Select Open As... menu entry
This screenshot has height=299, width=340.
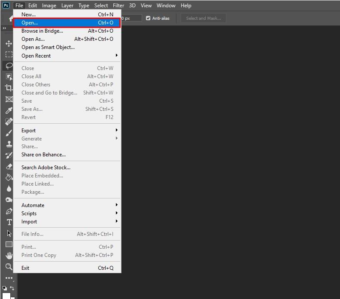(x=67, y=39)
